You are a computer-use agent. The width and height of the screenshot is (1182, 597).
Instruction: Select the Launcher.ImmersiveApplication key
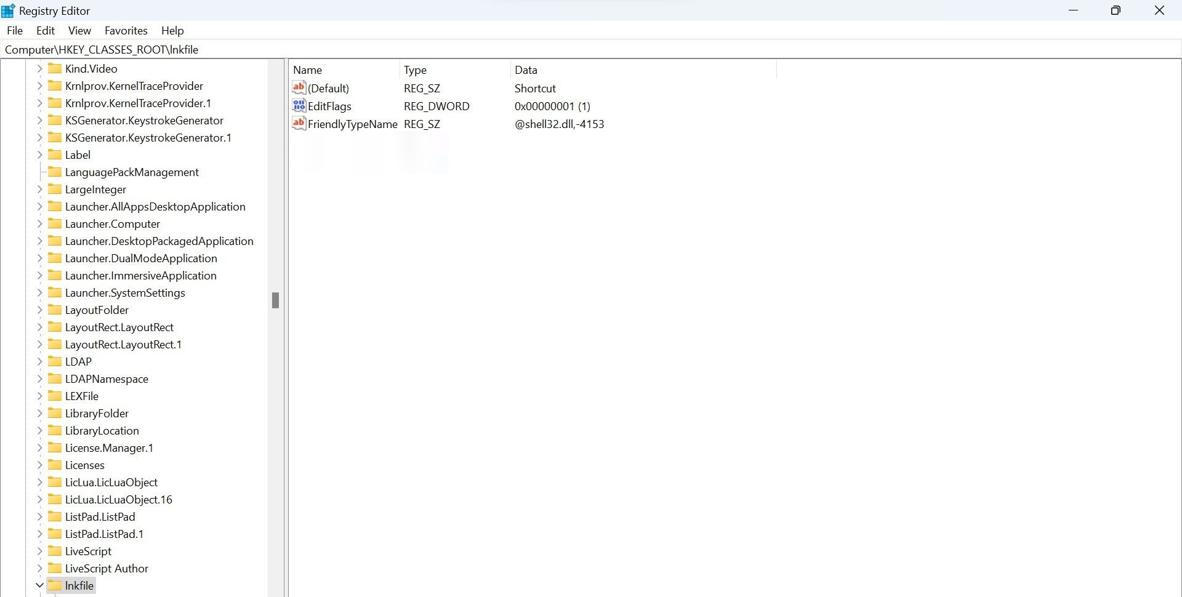click(141, 275)
